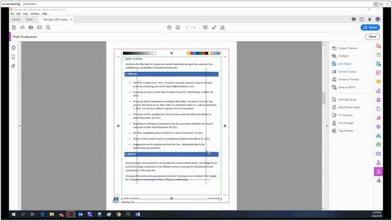Click the color calibration bar on the page
392x221 pixels.
click(x=203, y=53)
